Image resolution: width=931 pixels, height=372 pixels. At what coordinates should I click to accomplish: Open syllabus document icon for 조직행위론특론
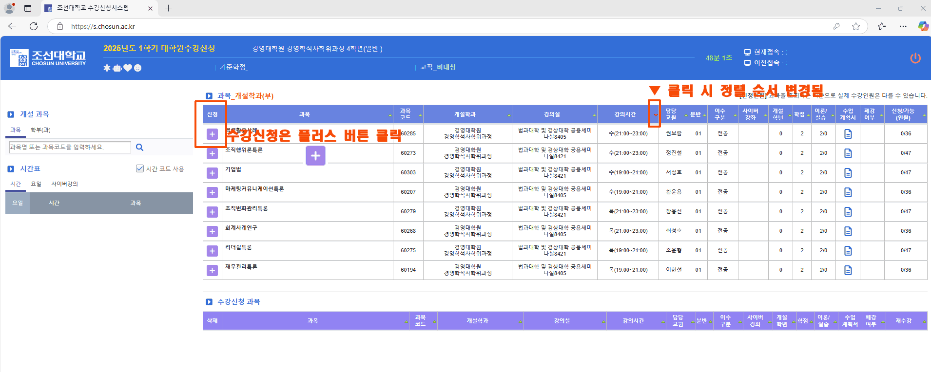point(848,153)
